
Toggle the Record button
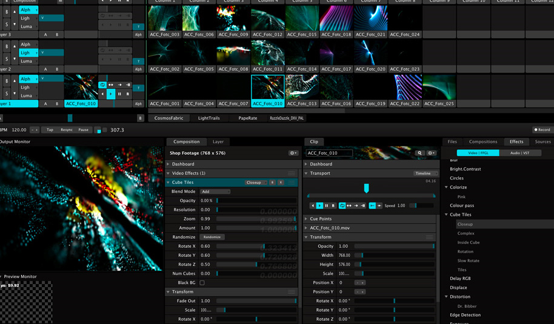coord(542,130)
